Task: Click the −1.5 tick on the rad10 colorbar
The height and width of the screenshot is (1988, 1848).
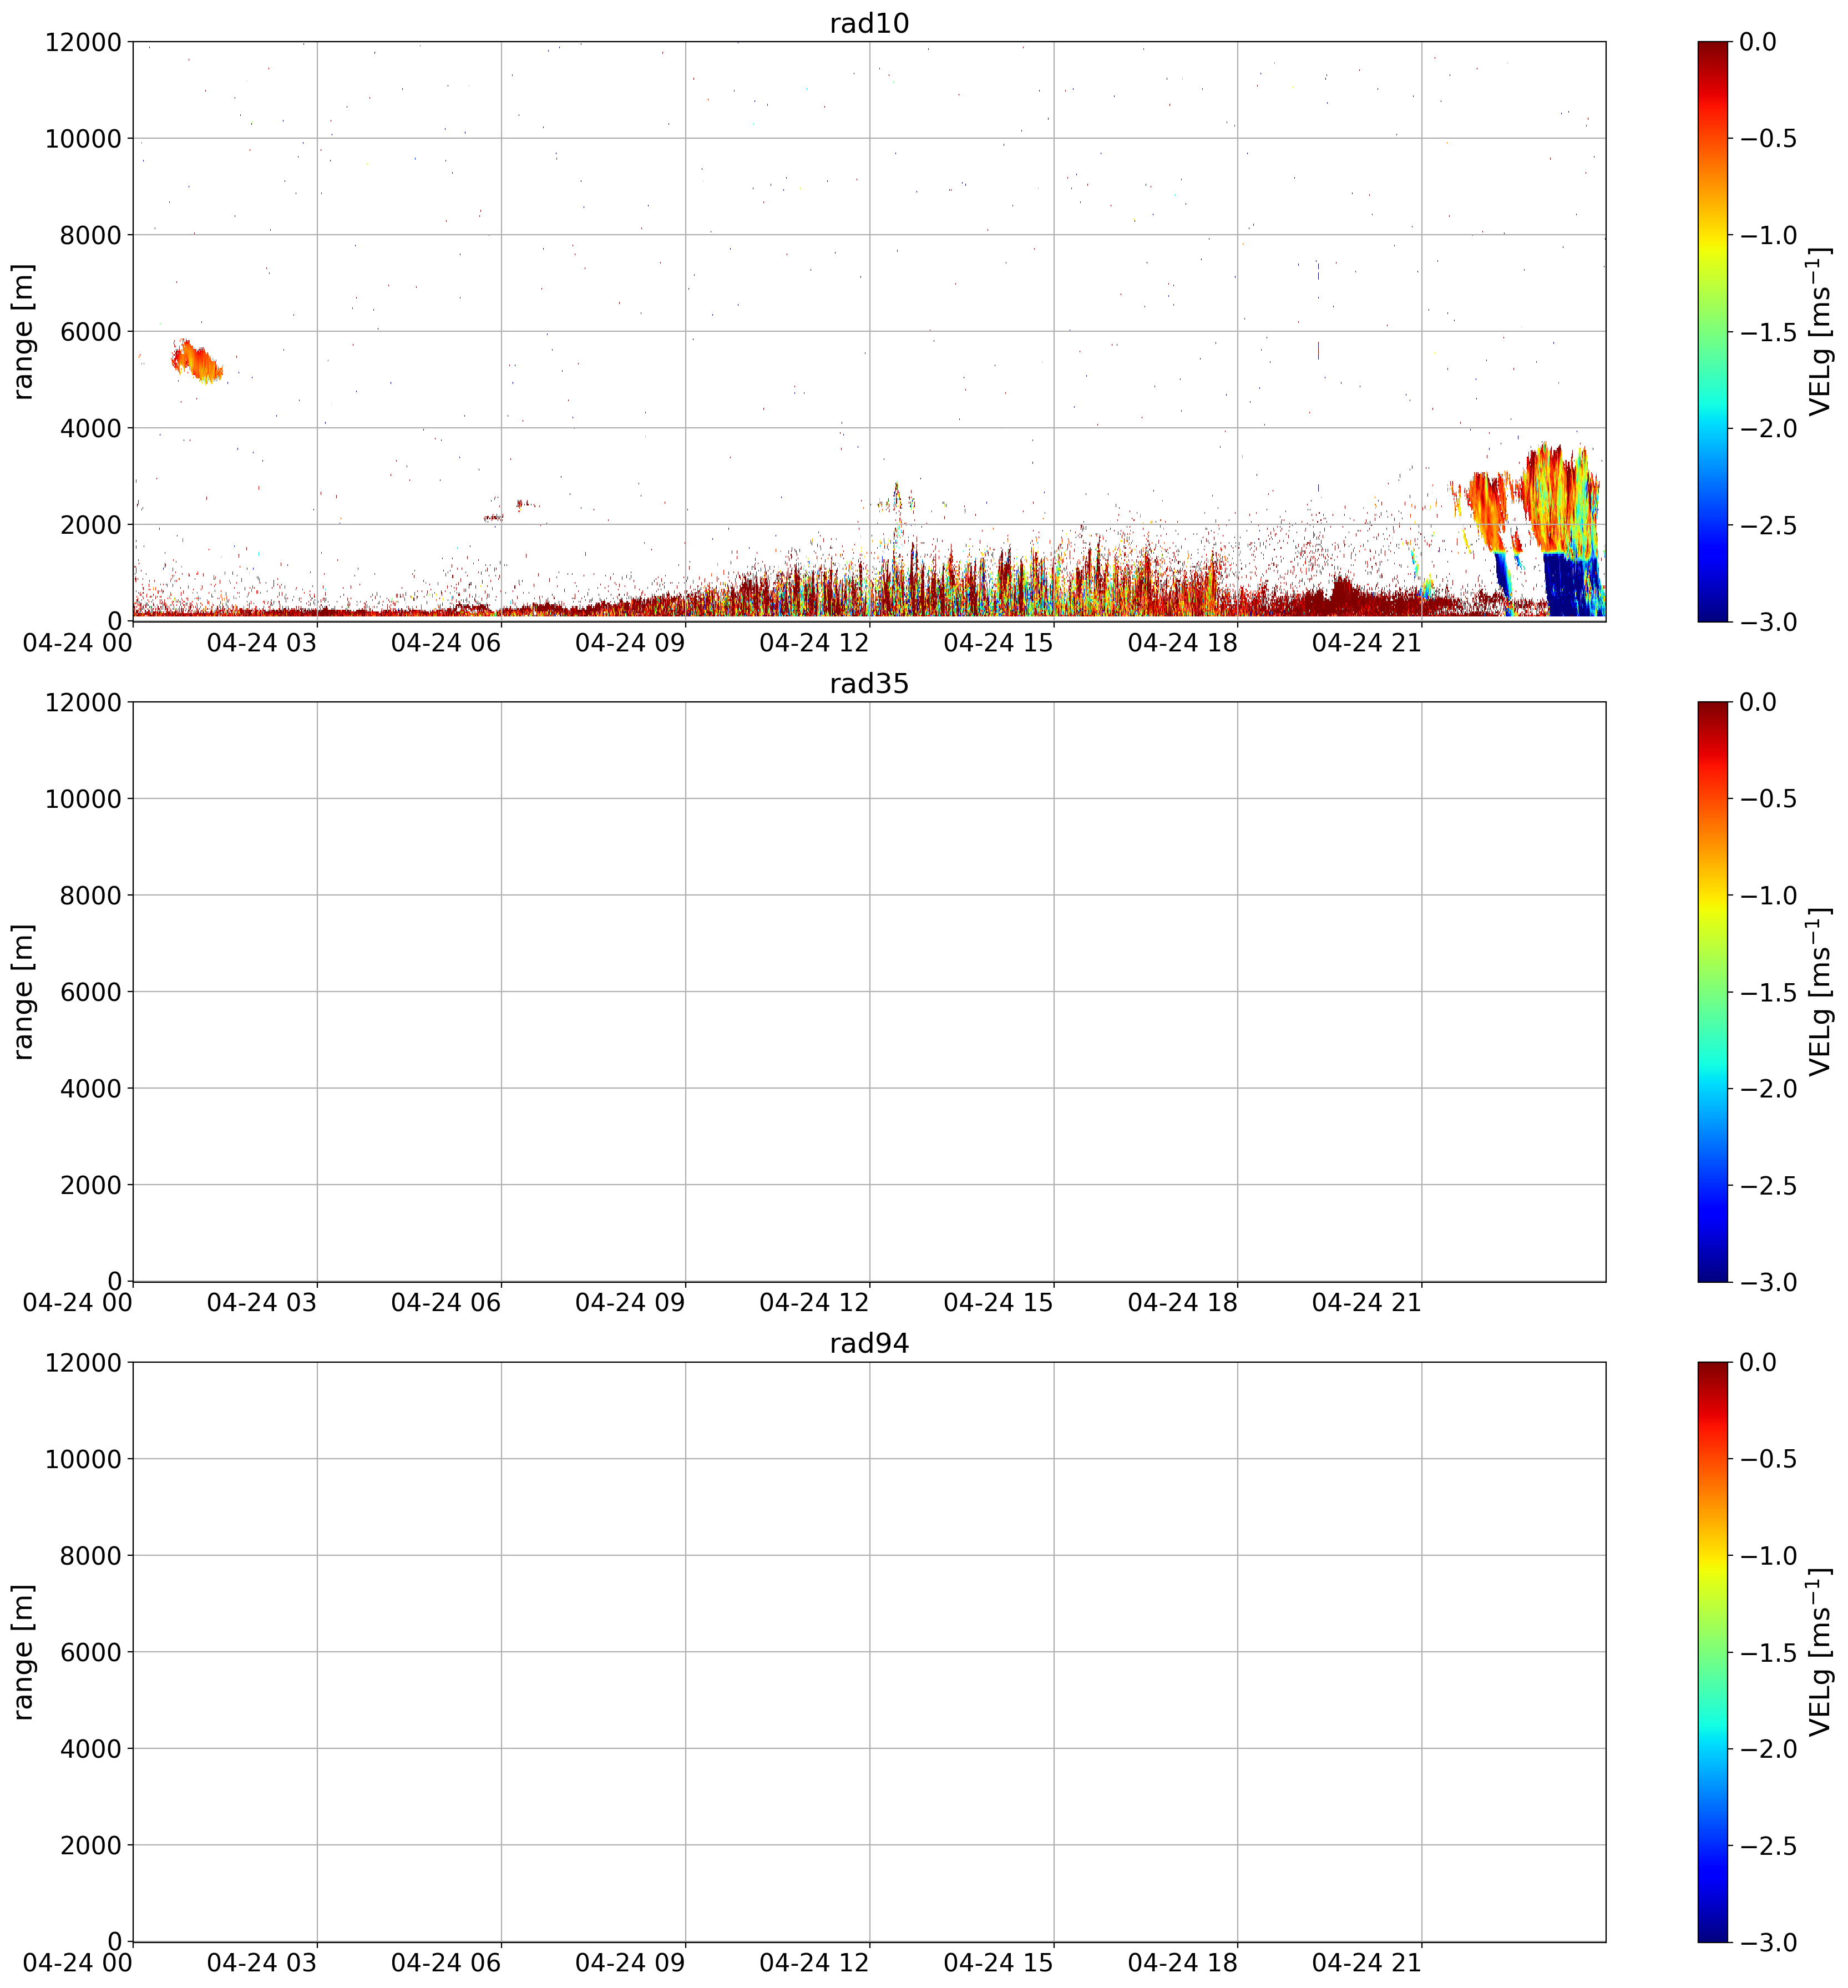Action: 1768,332
